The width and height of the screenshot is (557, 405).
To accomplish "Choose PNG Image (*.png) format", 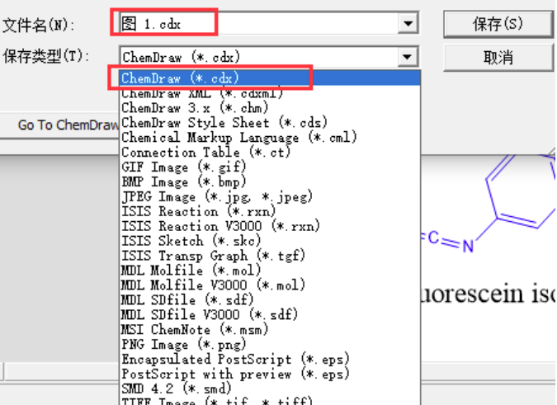I will click(270, 344).
